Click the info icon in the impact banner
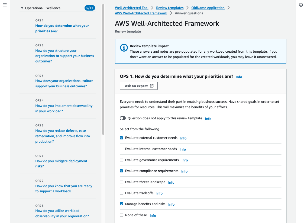 [x=124, y=47]
